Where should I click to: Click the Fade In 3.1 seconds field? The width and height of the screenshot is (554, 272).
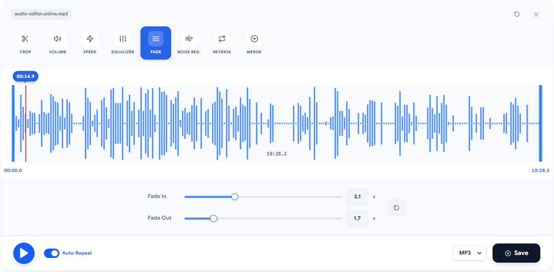click(x=357, y=197)
